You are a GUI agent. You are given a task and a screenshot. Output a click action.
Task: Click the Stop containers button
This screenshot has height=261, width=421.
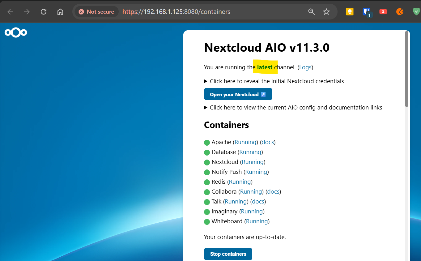(228, 254)
